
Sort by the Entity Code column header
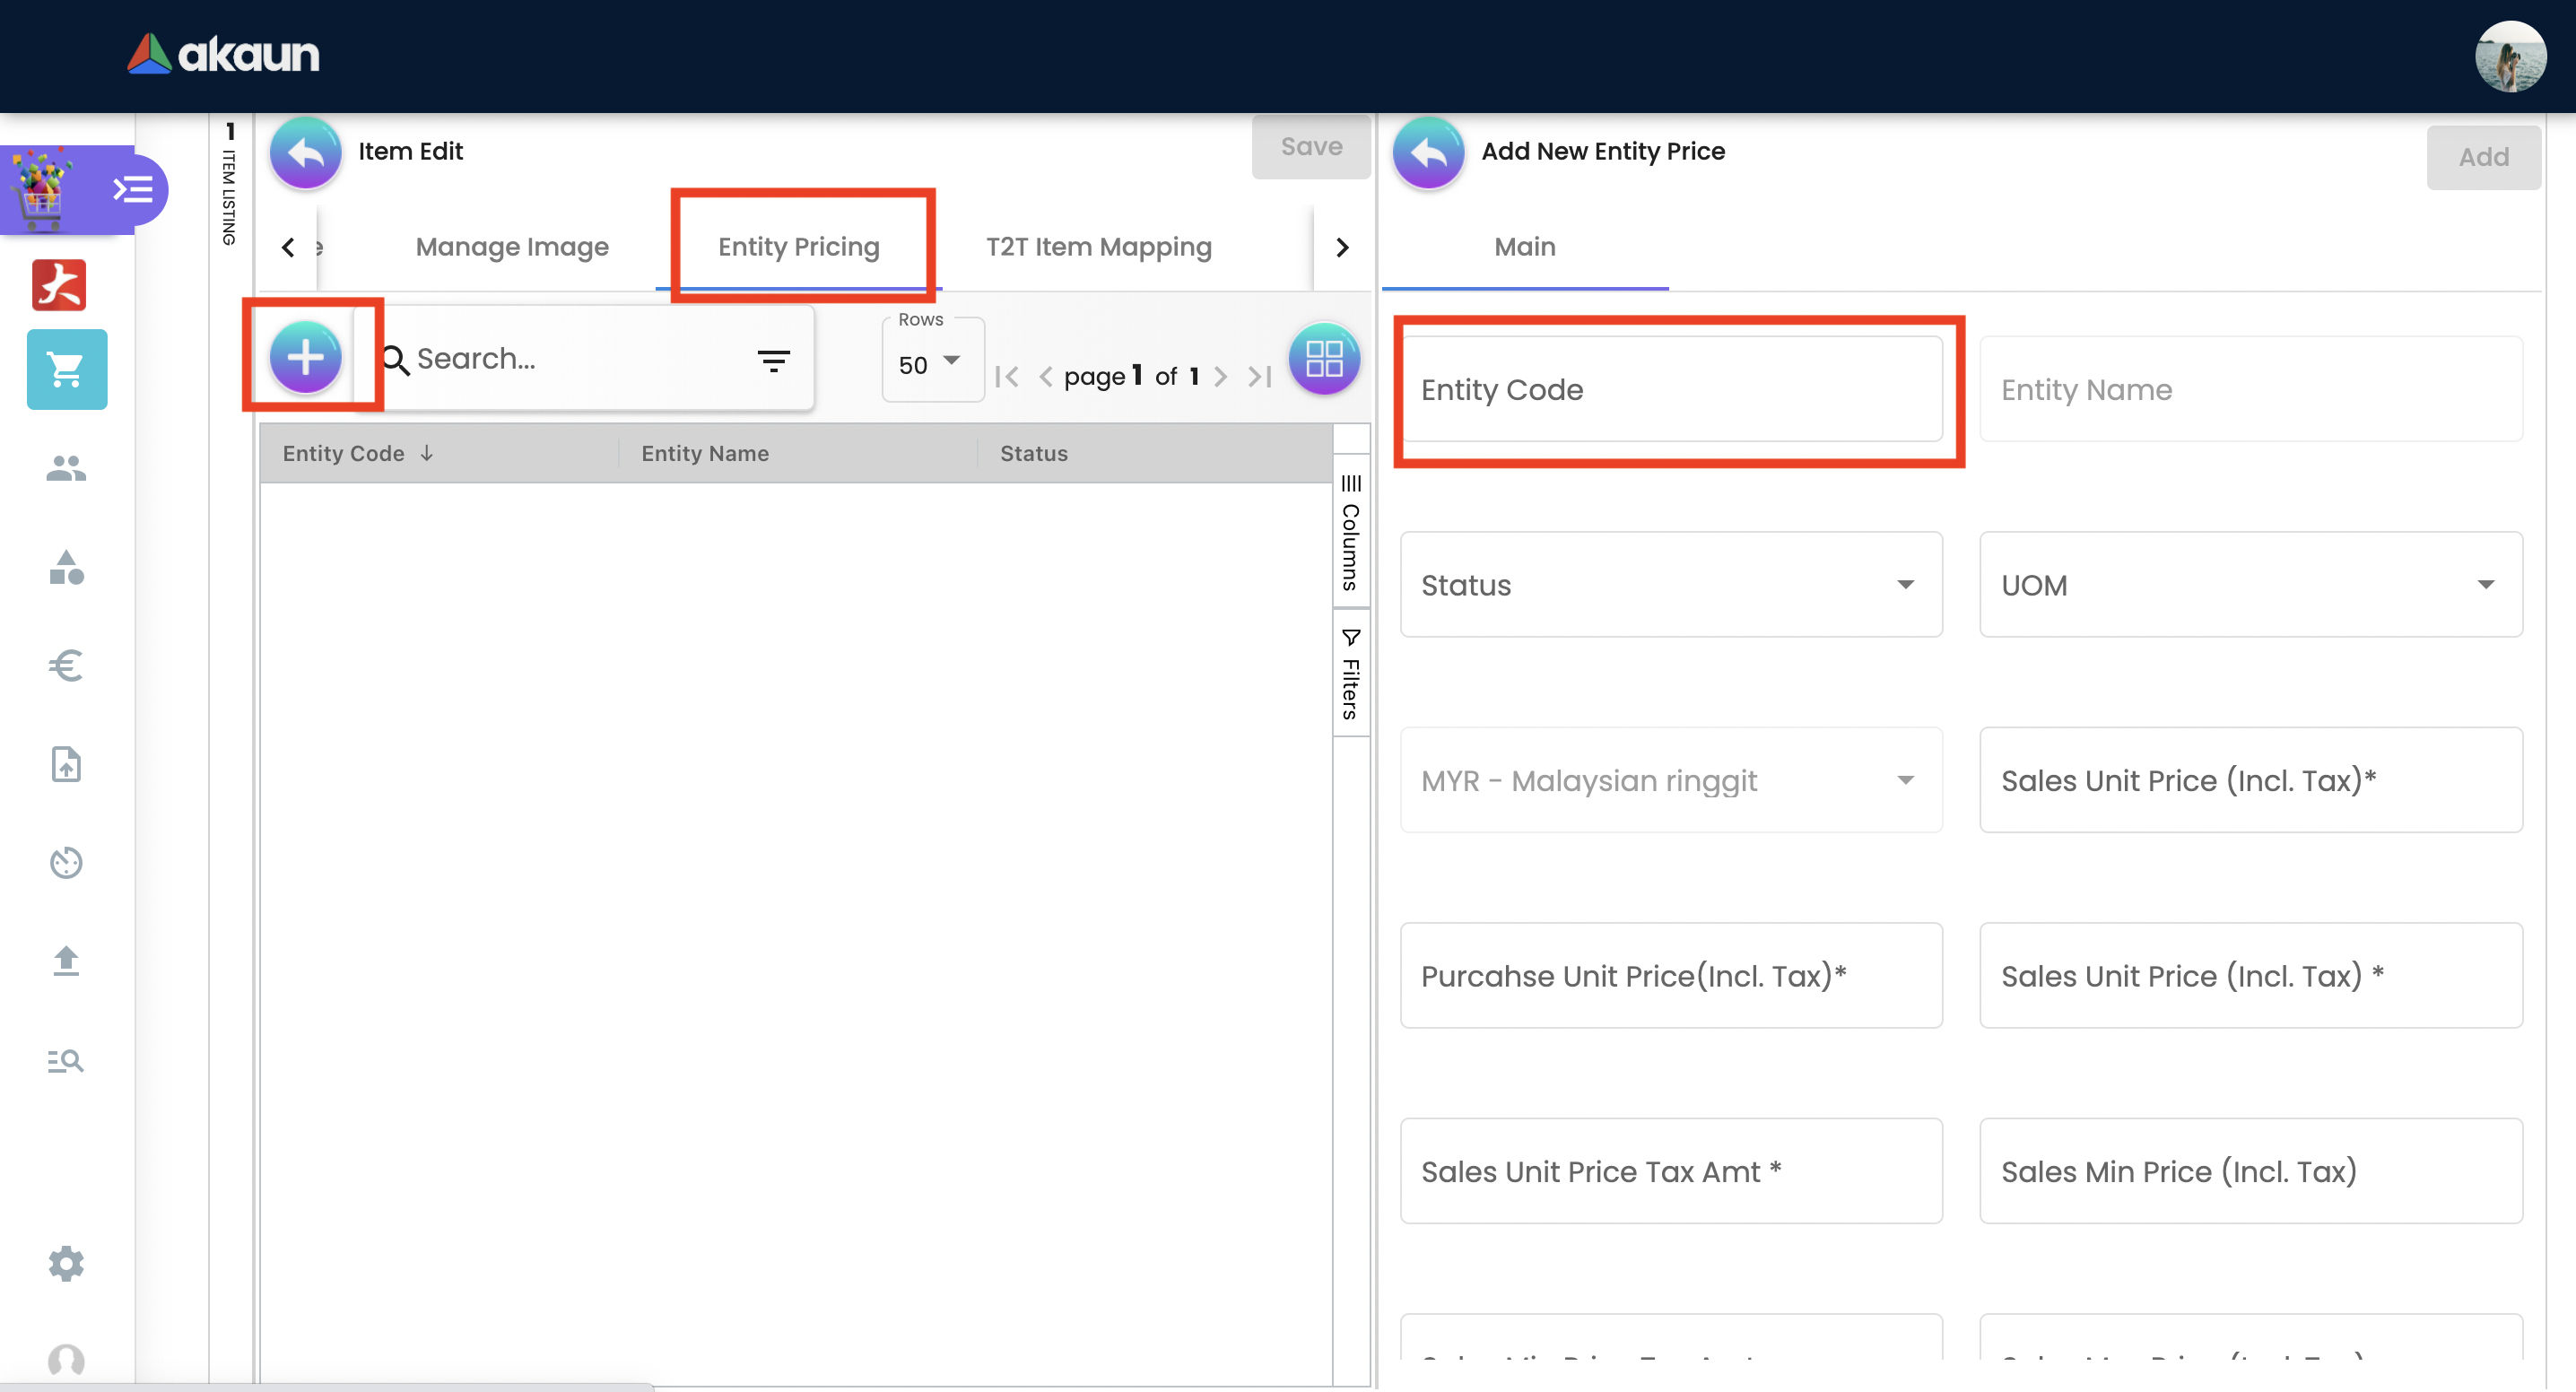pos(343,454)
